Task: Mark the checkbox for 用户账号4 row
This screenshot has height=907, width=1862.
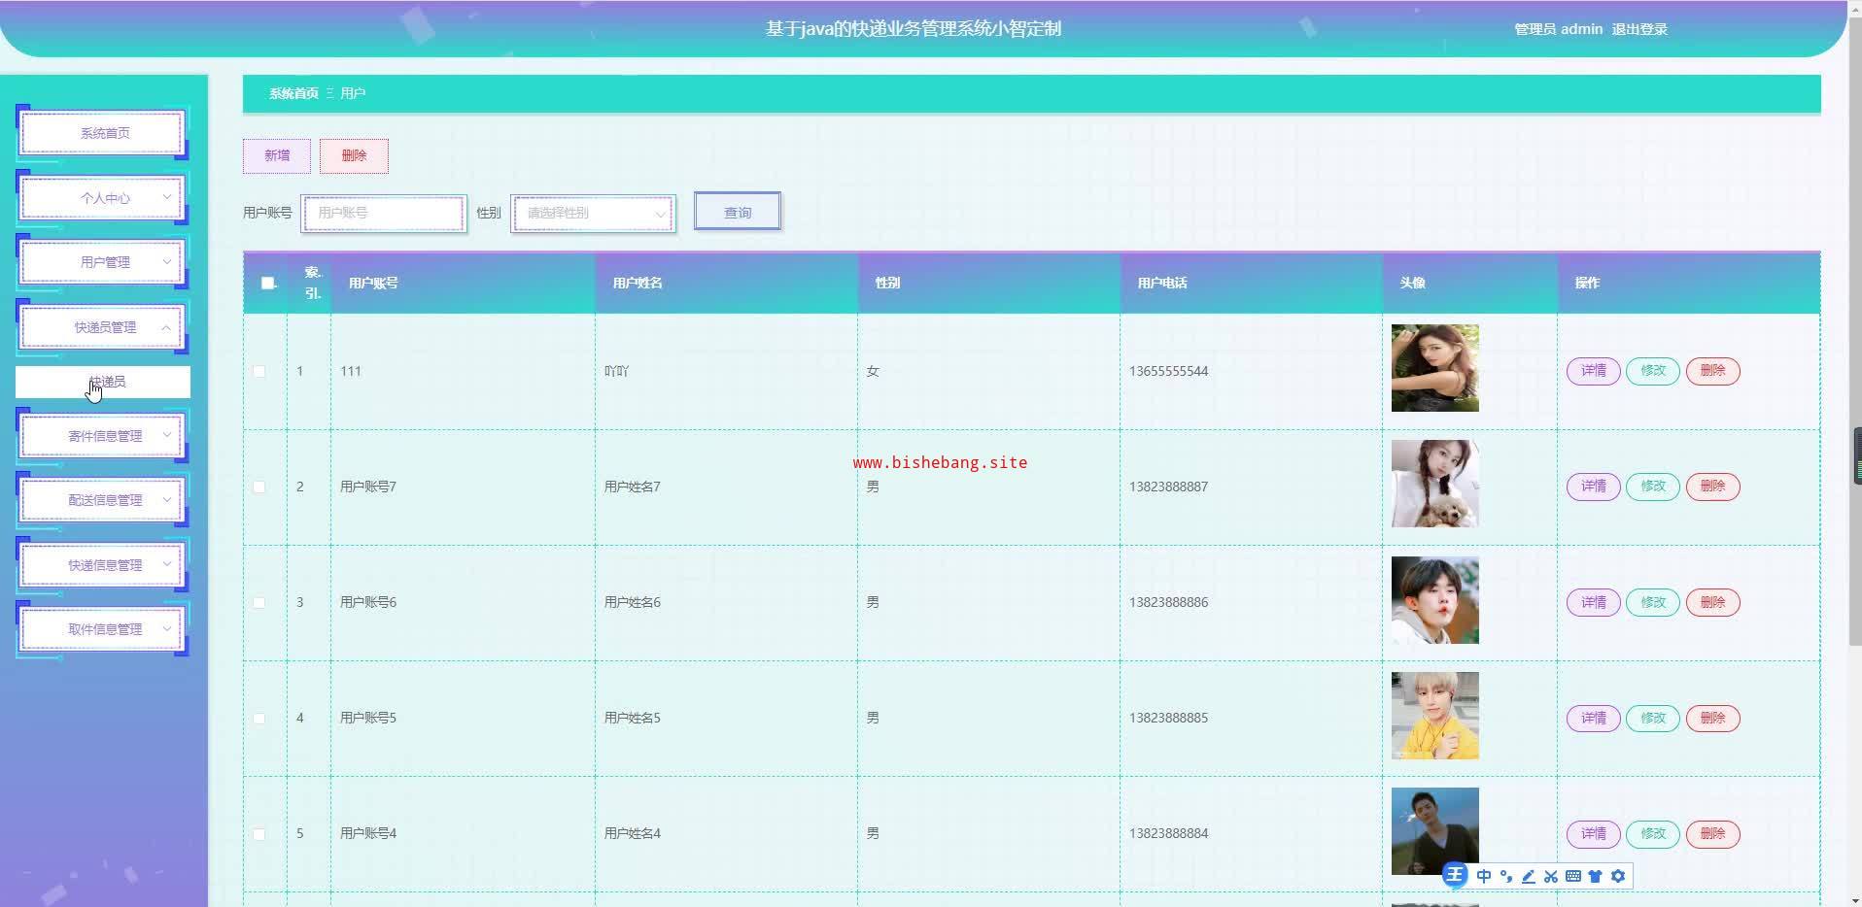Action: pyautogui.click(x=259, y=833)
